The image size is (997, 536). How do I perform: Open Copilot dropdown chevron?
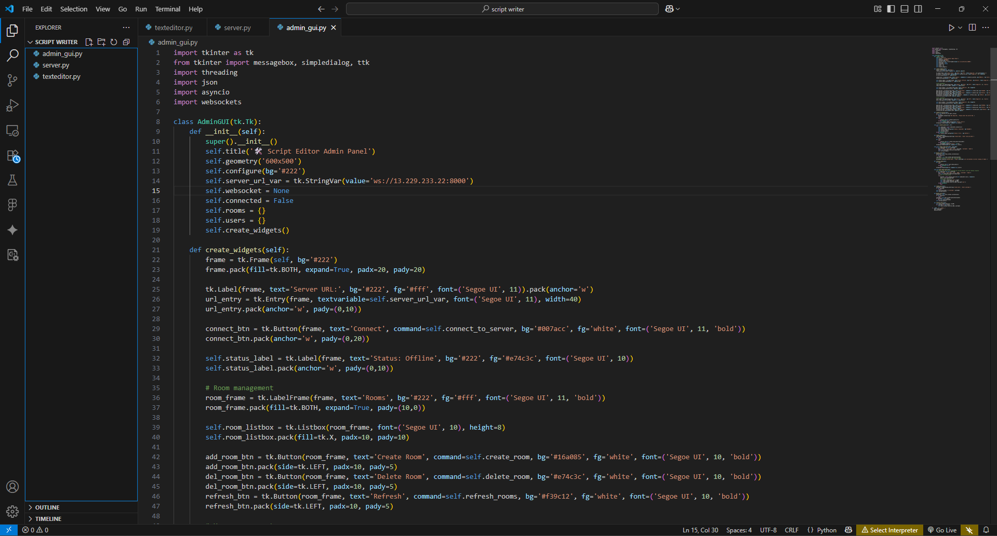coord(677,9)
